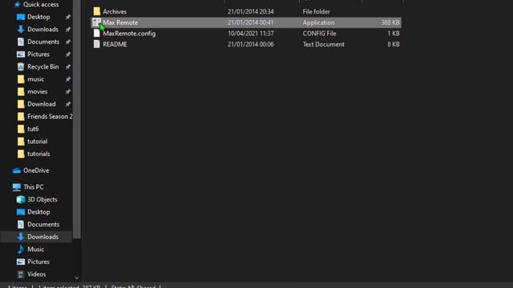
Task: Open 3D Objects under This PC
Action: [x=42, y=199]
